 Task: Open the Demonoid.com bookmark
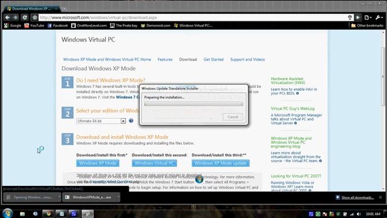(155, 25)
